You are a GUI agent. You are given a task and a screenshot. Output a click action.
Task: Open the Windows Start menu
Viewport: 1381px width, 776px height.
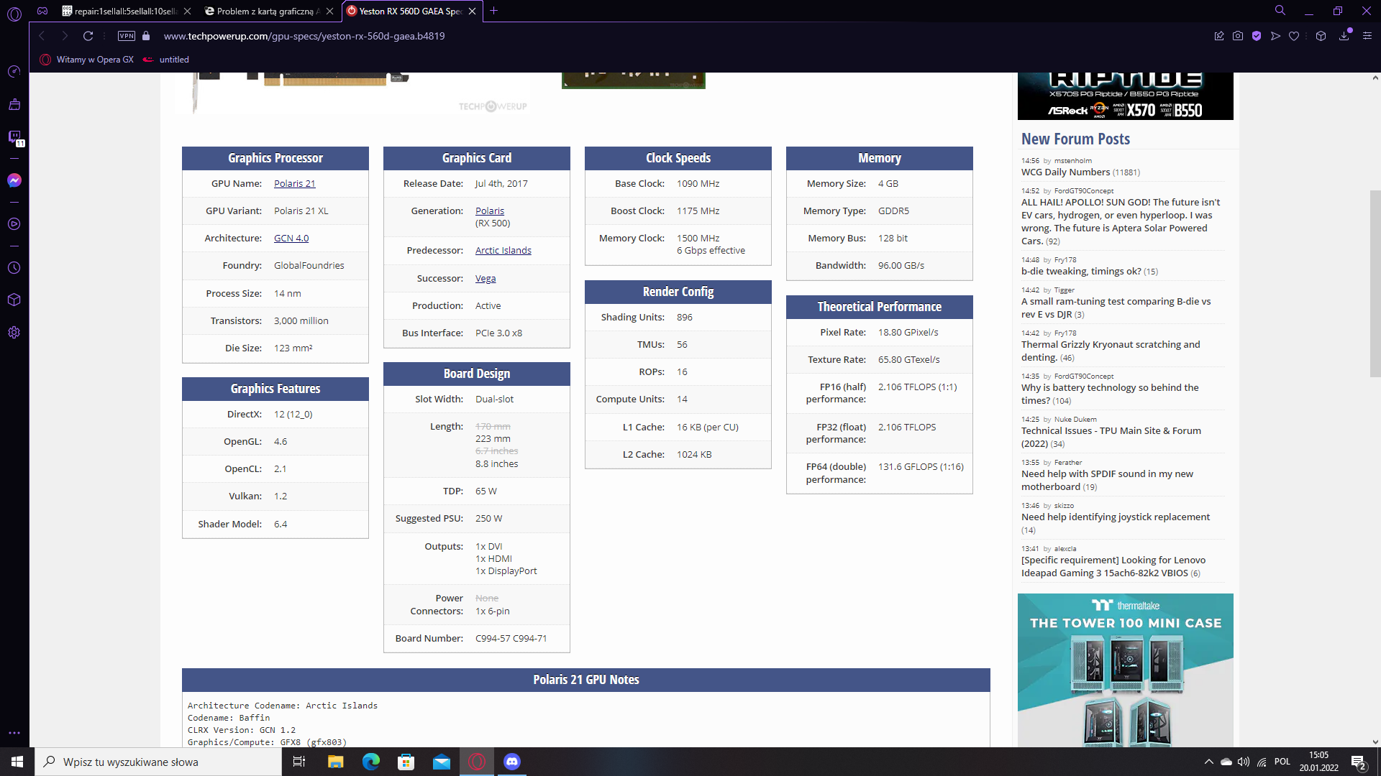coord(17,762)
